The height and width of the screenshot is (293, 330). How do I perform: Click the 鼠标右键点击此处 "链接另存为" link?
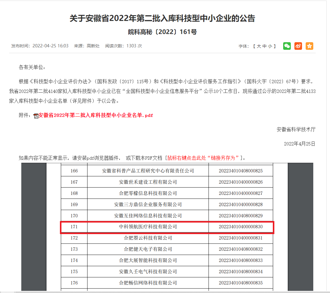pyautogui.click(x=203, y=158)
